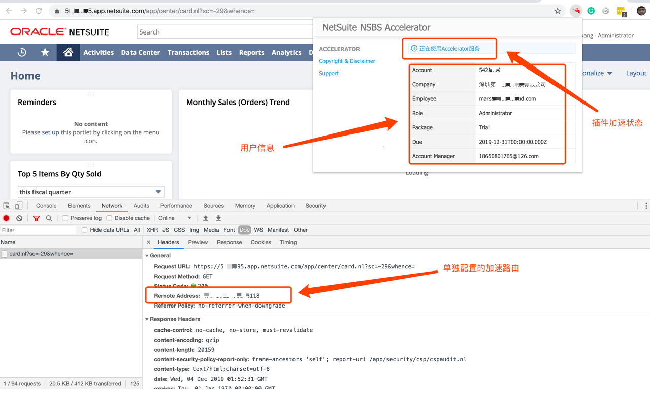
Task: Close the request details pane
Action: point(148,242)
